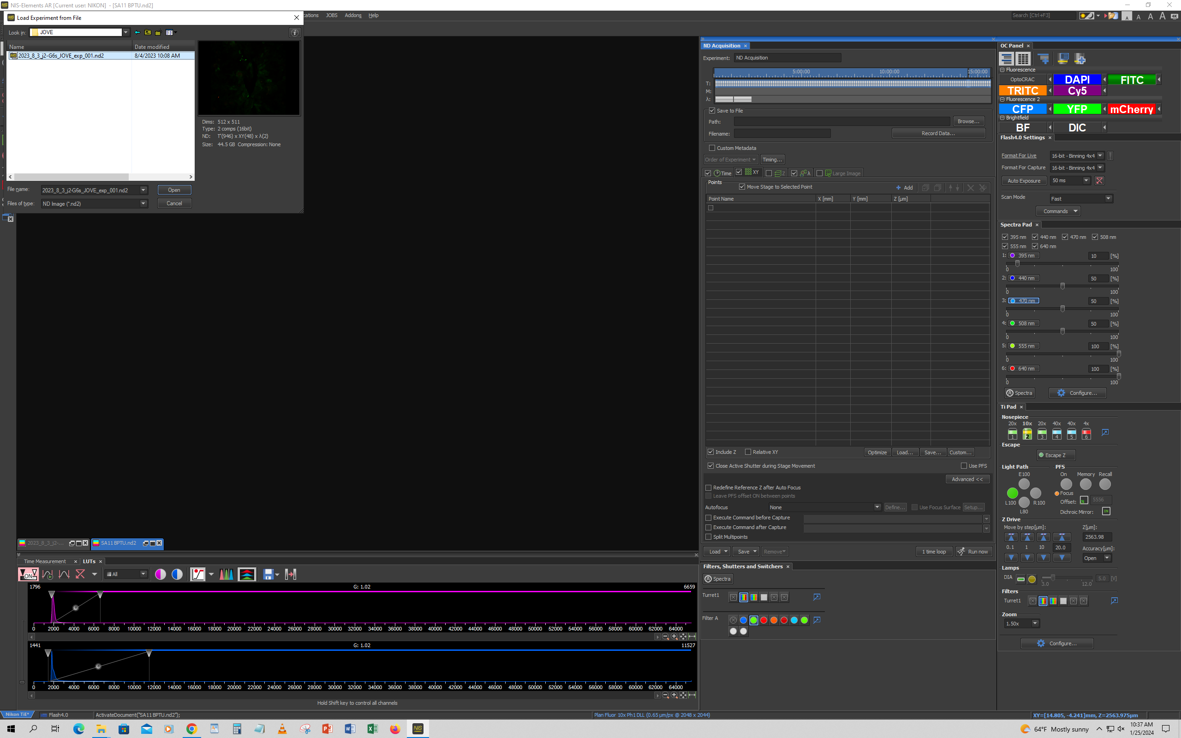Select the DAPI optical configuration
This screenshot has width=1181, height=738.
pyautogui.click(x=1077, y=79)
